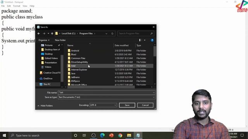Screen dimensions: 248x139
Task: Select Creative Cloud Files in sidebar
Action: [52, 73]
